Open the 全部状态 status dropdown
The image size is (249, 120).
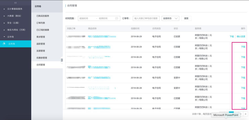[170, 18]
